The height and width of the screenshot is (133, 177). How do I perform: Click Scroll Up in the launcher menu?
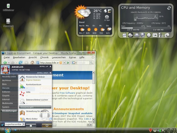[45, 66]
